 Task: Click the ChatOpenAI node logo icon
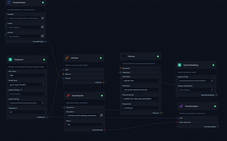tap(10, 59)
